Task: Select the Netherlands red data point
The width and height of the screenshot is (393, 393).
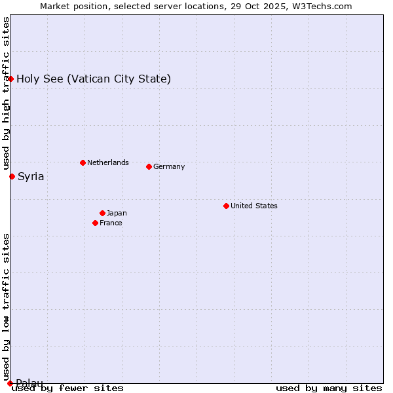Action: click(83, 162)
